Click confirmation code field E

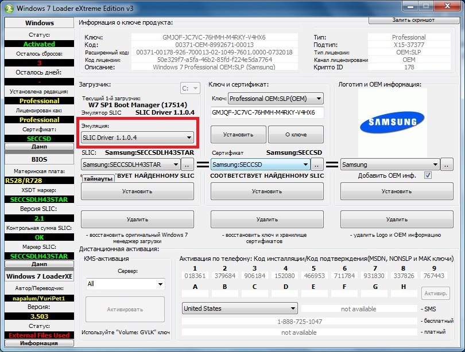click(315, 294)
